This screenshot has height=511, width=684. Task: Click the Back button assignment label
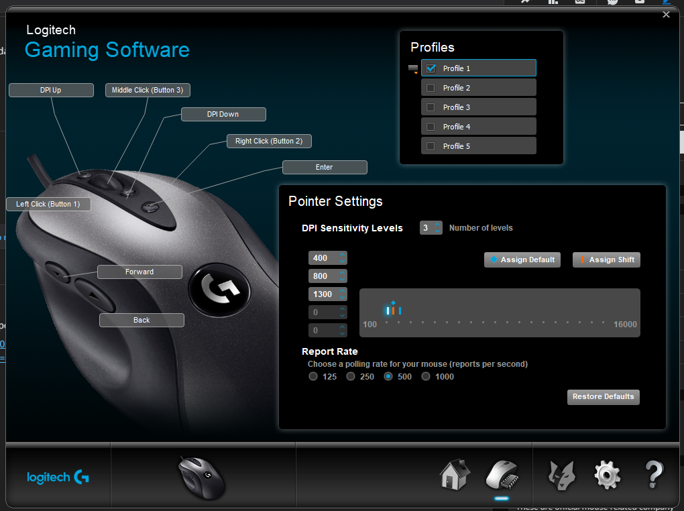(x=141, y=320)
